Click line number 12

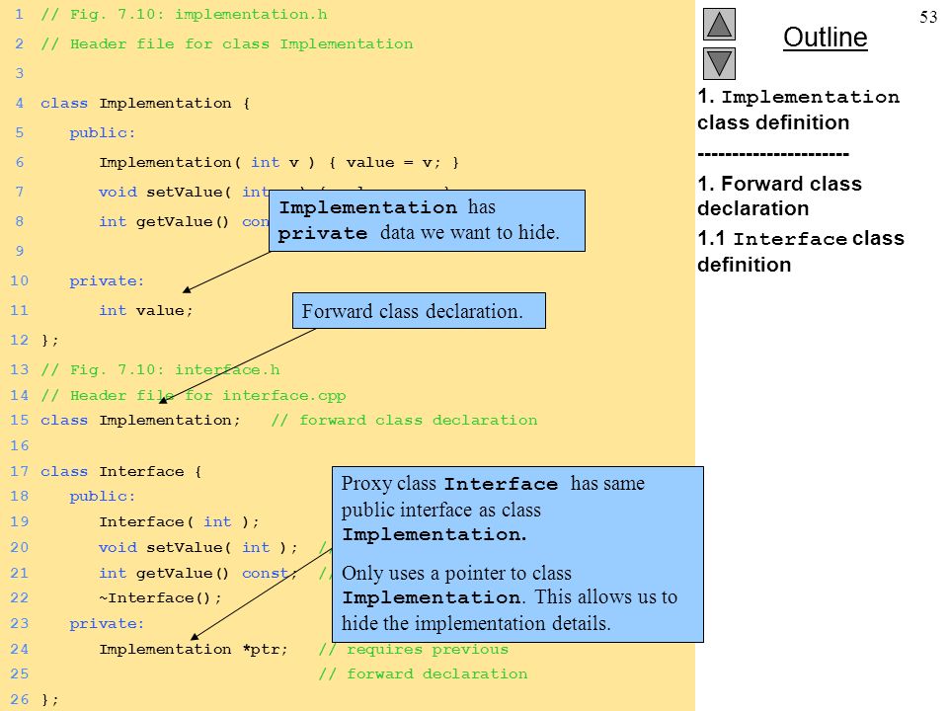(x=19, y=340)
